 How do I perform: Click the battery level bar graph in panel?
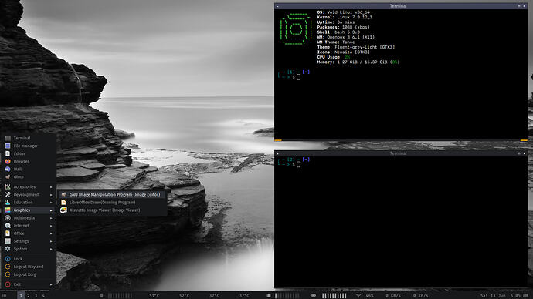pyautogui.click(x=334, y=296)
